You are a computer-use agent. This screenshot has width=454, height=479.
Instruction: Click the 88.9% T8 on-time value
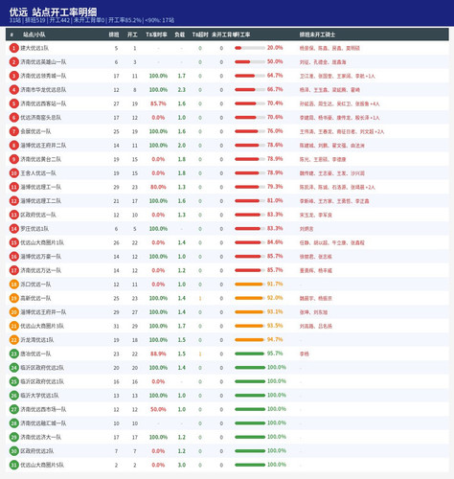coord(158,354)
